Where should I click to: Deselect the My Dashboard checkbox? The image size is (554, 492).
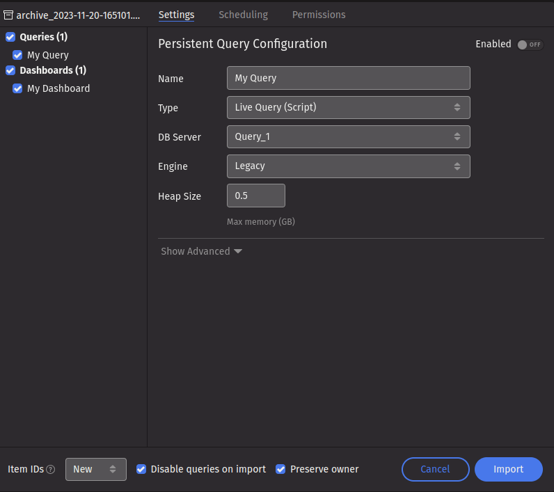18,88
